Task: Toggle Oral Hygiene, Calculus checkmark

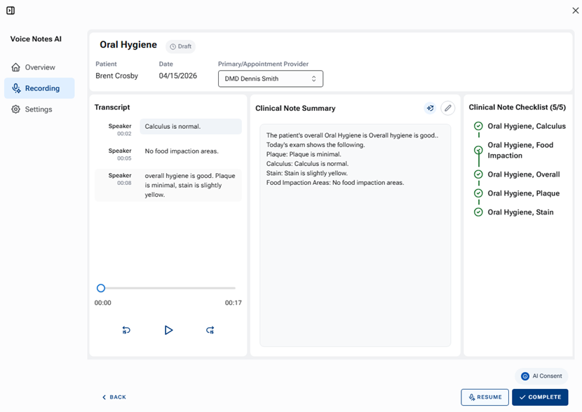Action: pos(478,126)
